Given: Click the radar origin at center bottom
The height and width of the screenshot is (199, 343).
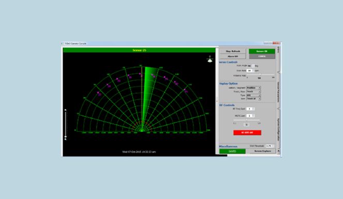Looking at the screenshot, I should [x=142, y=131].
